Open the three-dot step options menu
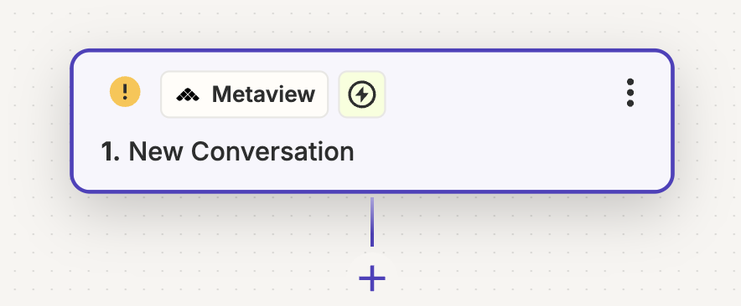Screen dimensions: 741x306 (630, 93)
